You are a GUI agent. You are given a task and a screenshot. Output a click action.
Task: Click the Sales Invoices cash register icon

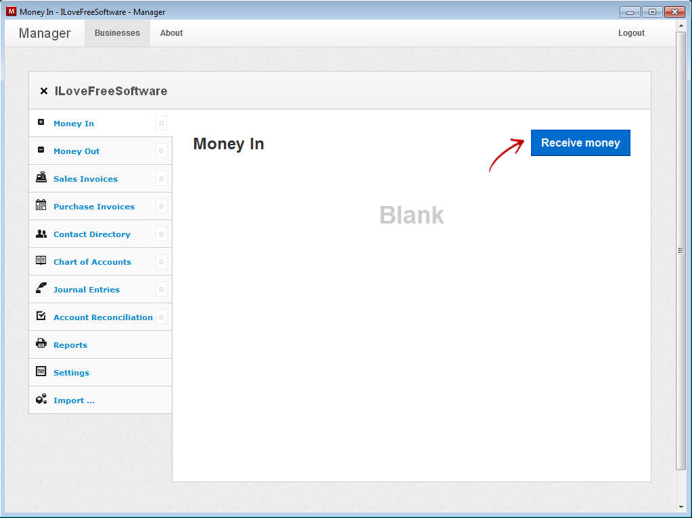tap(41, 177)
